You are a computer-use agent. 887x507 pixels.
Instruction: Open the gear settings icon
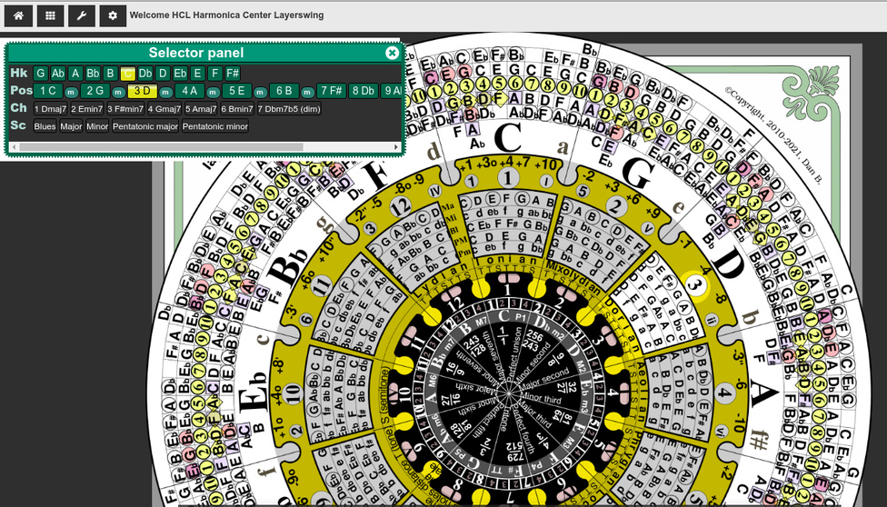tap(113, 15)
